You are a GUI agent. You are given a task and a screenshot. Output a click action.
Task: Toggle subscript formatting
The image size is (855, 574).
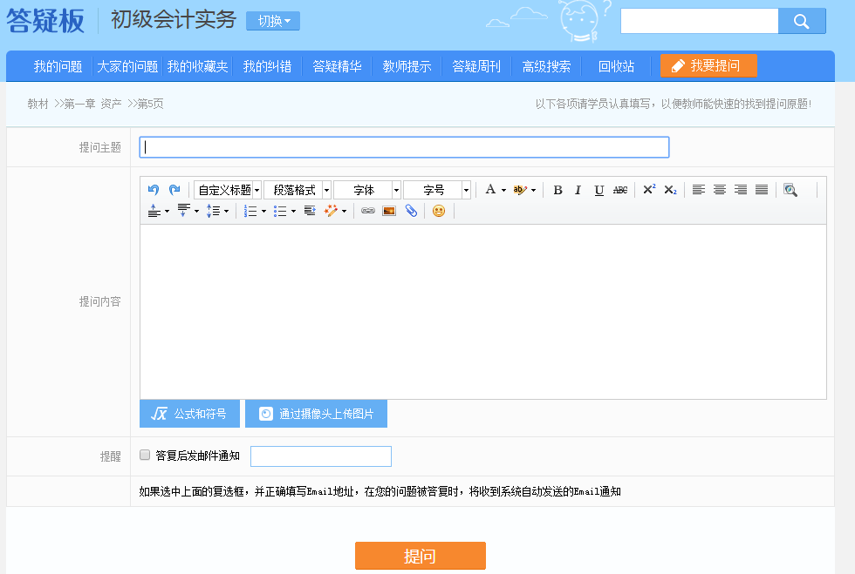click(x=670, y=190)
